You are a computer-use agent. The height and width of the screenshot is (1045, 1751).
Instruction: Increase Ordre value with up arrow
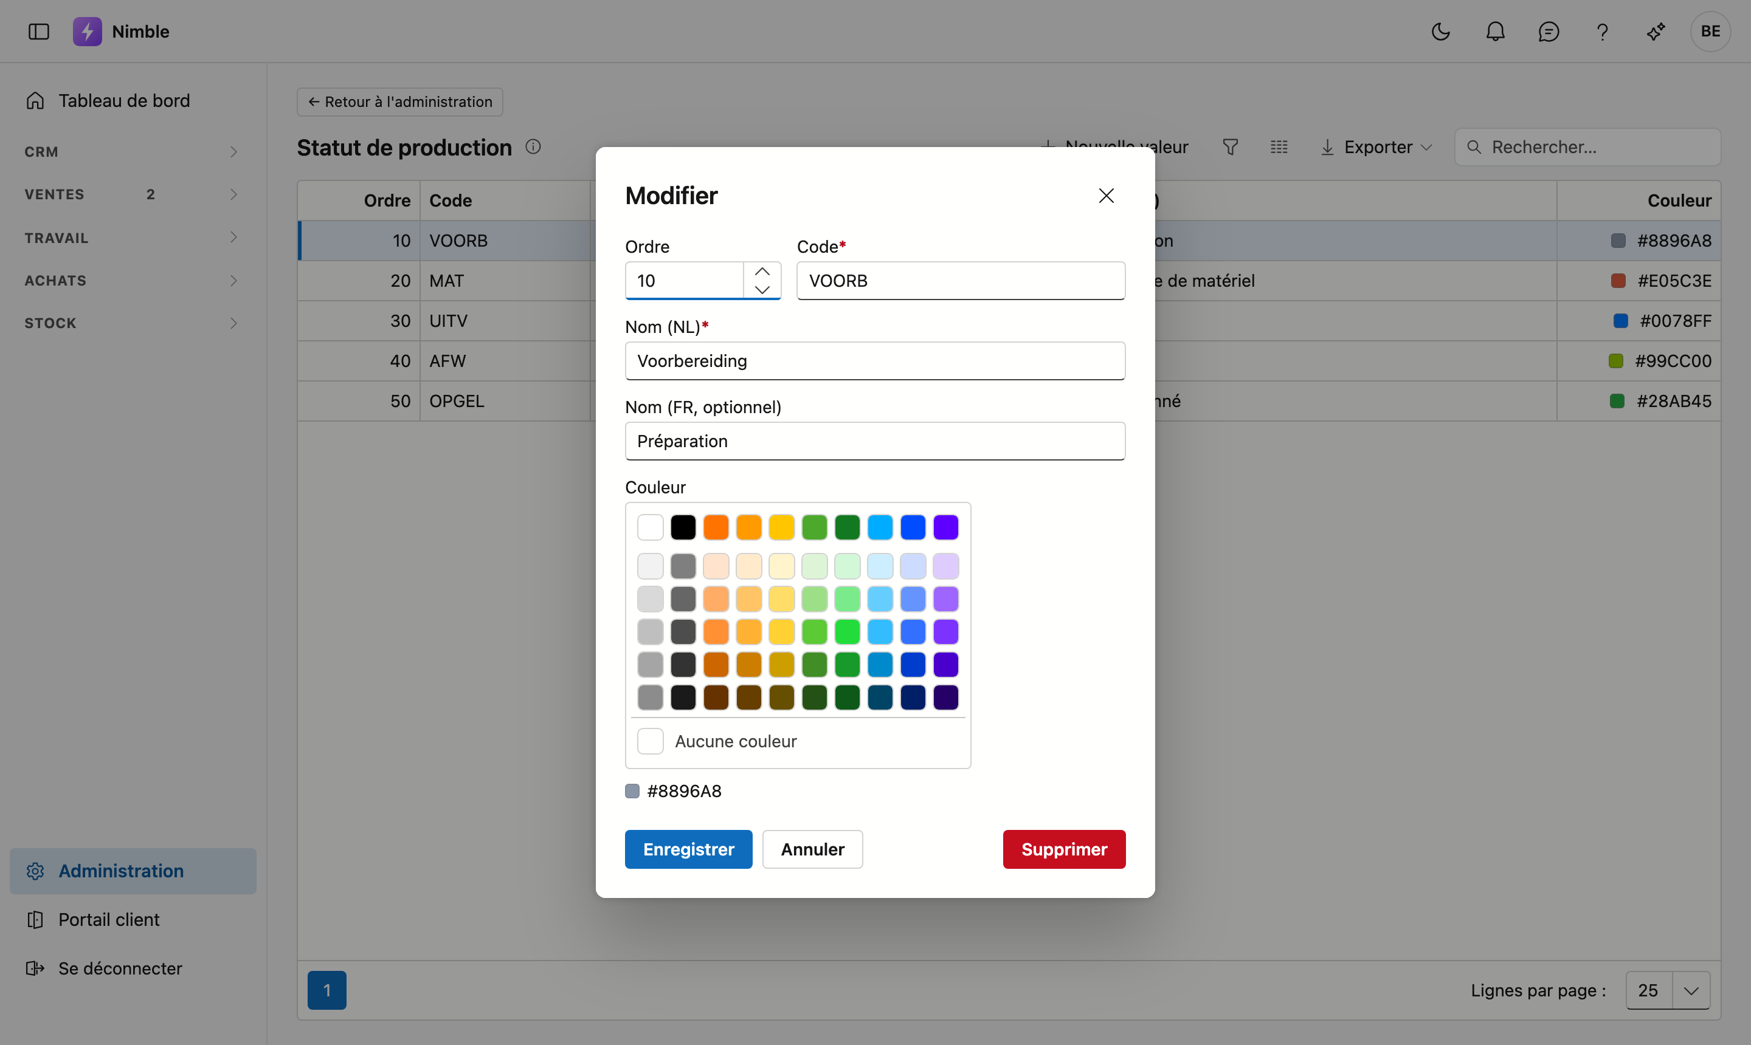click(762, 272)
